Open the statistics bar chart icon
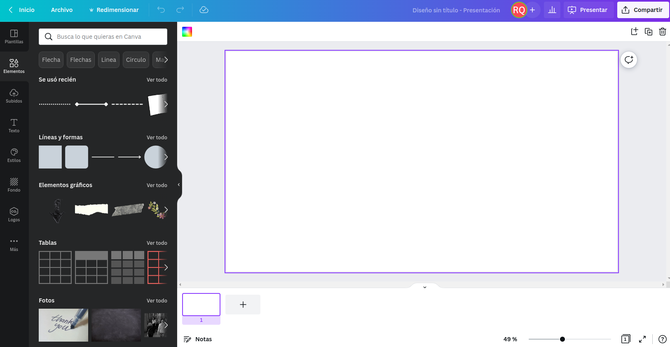The width and height of the screenshot is (670, 347). point(552,10)
